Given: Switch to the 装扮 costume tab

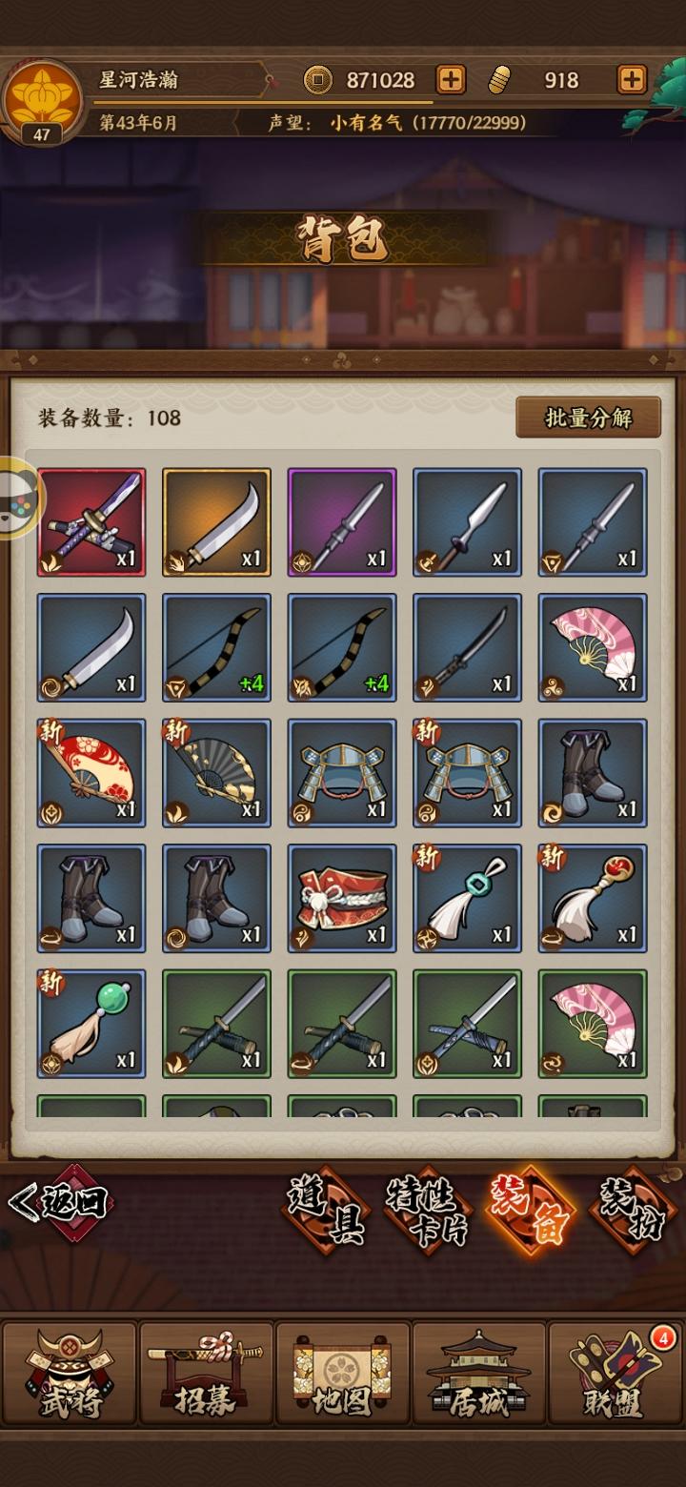Looking at the screenshot, I should coord(634,1210).
